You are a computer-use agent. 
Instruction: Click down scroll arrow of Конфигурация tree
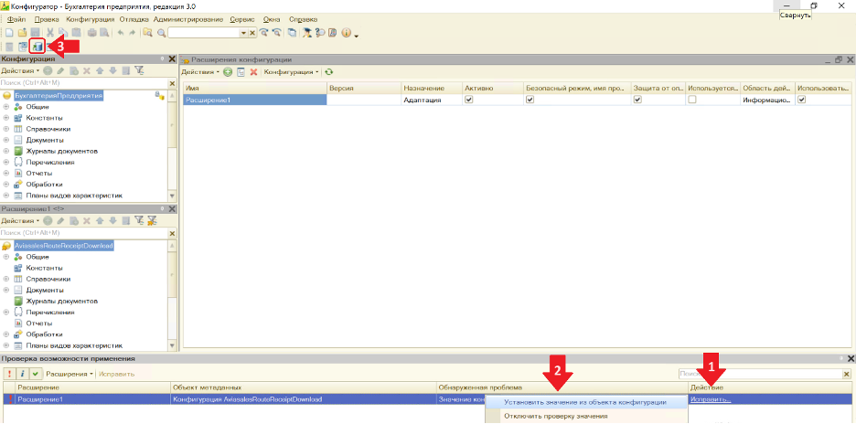tap(173, 196)
